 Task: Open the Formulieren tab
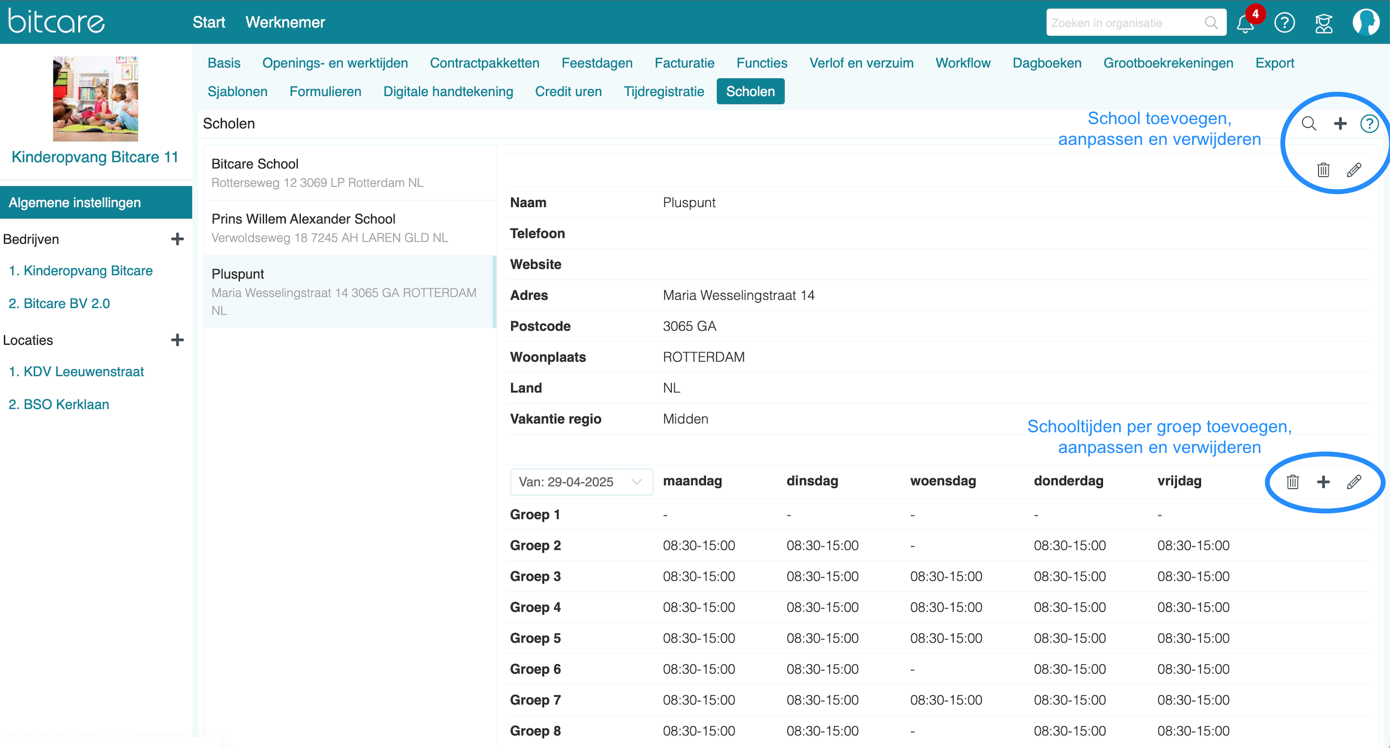click(x=325, y=91)
